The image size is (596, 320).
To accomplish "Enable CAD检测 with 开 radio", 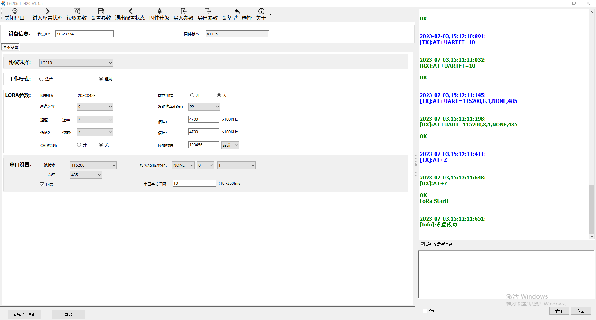I will coord(79,145).
